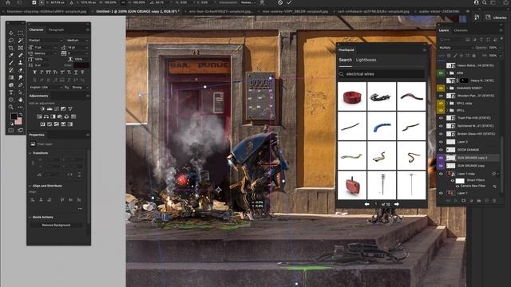Switch to the Untitled-1 document tab
511x287 pixels.
tap(137, 11)
